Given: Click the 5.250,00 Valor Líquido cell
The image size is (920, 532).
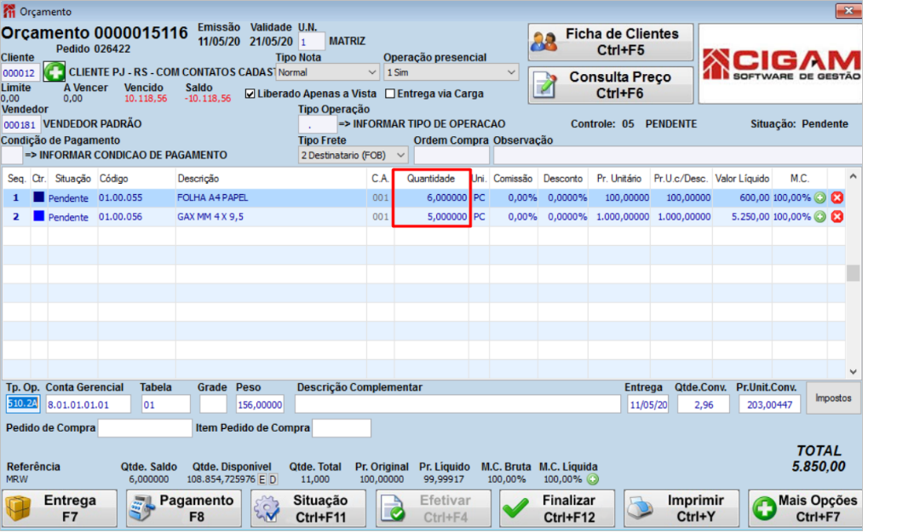Looking at the screenshot, I should (740, 216).
